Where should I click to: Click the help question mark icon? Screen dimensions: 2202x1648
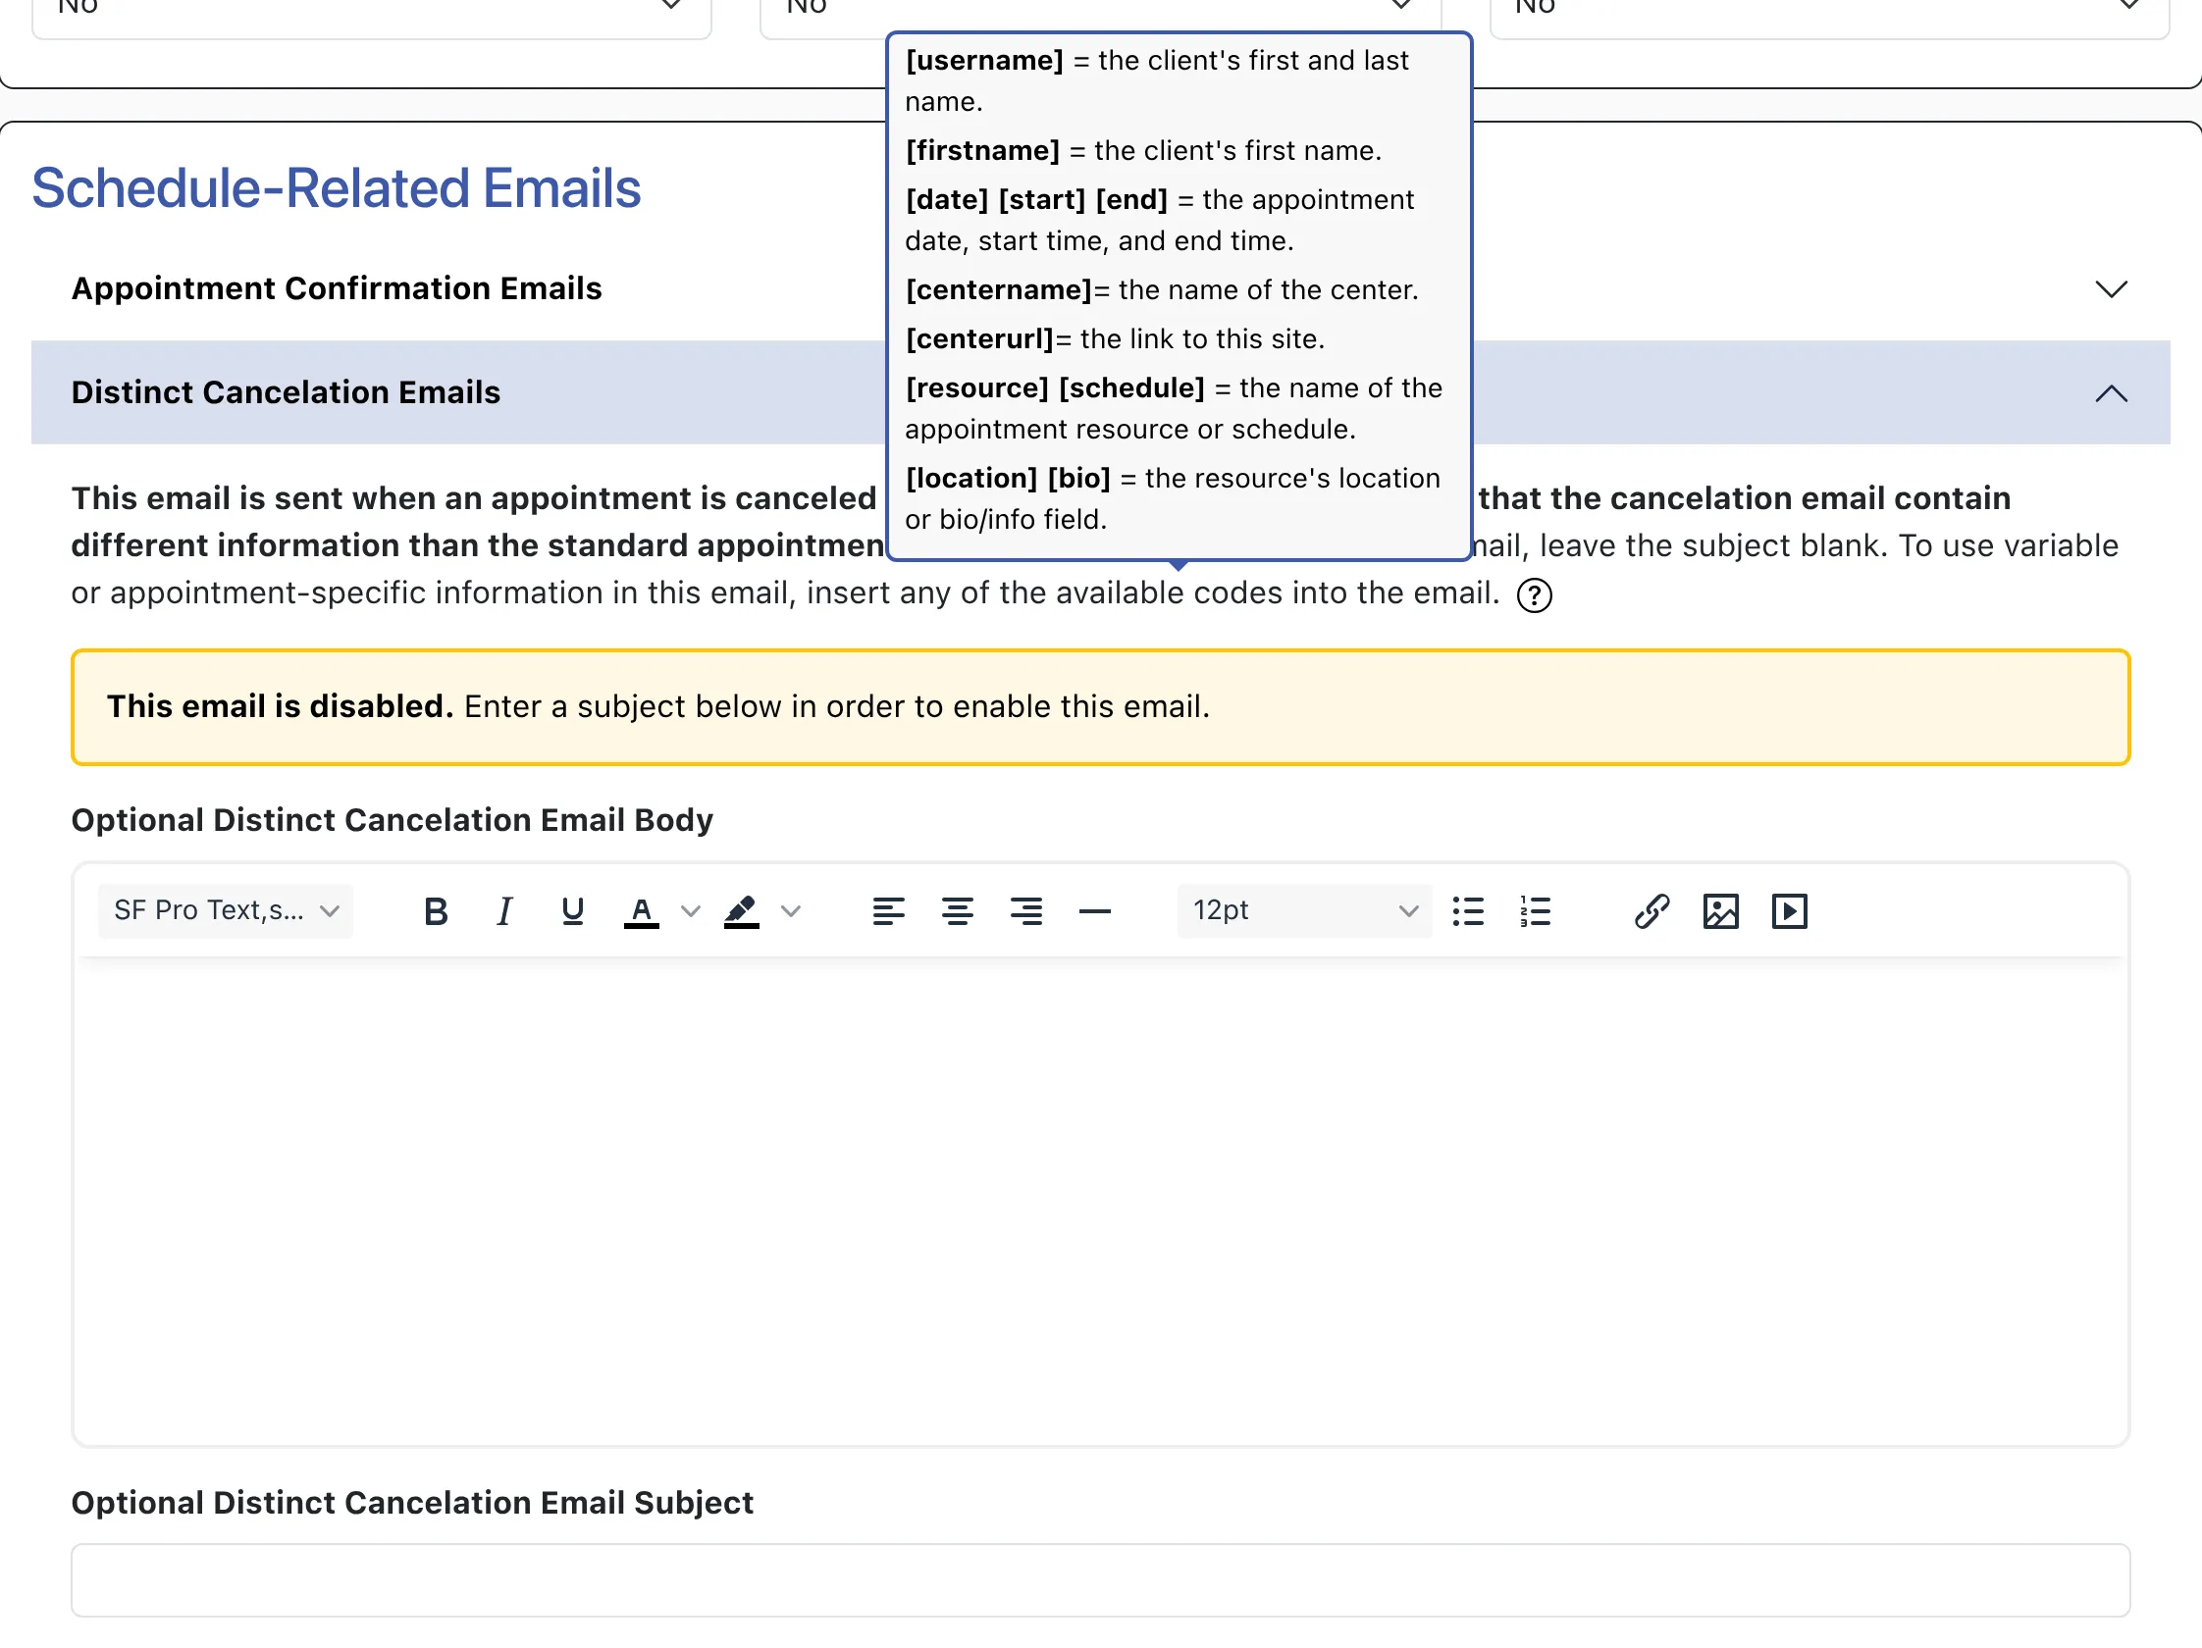click(x=1534, y=595)
